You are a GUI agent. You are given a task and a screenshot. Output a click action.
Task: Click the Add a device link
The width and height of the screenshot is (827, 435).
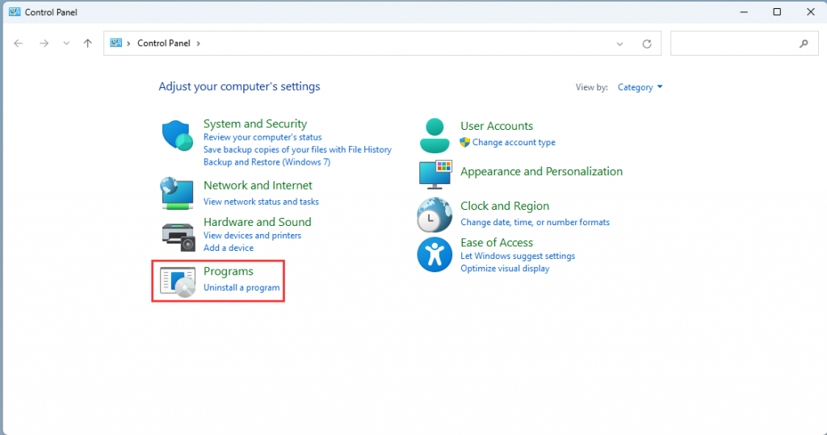[x=229, y=248]
